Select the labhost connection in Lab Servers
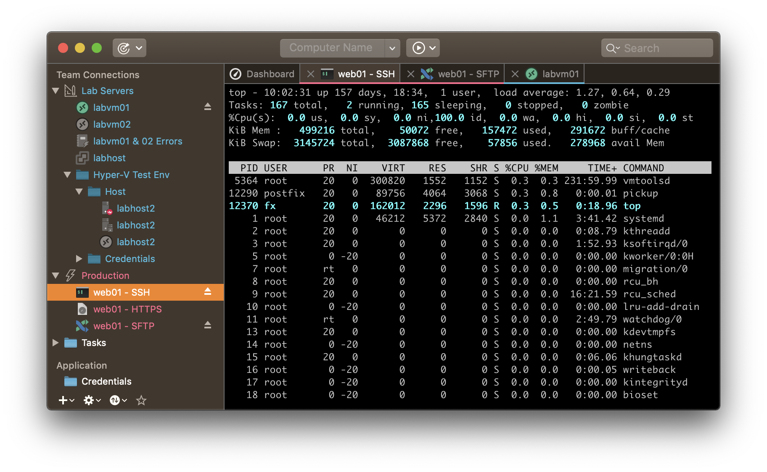Image resolution: width=767 pixels, height=472 pixels. [109, 158]
